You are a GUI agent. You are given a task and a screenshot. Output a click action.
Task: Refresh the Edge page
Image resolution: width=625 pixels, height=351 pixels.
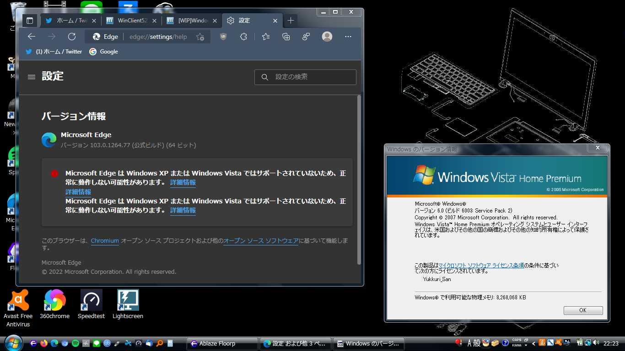pyautogui.click(x=72, y=37)
